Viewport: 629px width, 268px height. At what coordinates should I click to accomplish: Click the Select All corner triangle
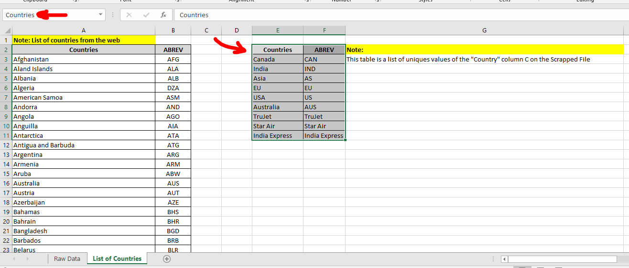[x=6, y=31]
